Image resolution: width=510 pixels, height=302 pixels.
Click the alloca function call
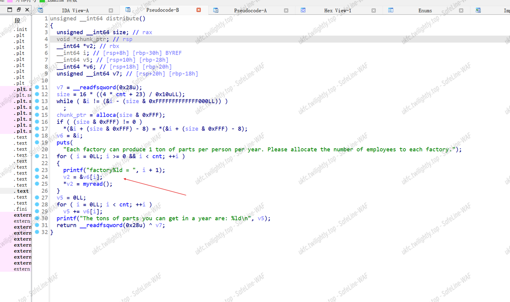[x=106, y=115]
